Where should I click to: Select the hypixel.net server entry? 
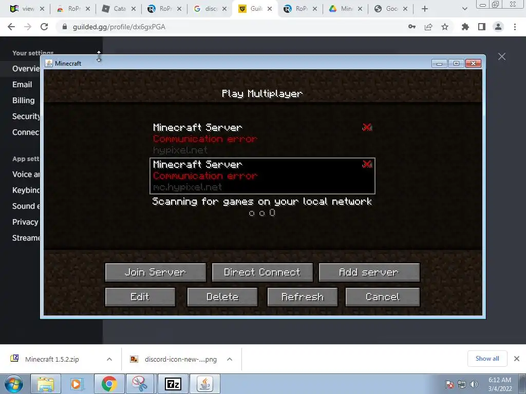[x=262, y=139]
